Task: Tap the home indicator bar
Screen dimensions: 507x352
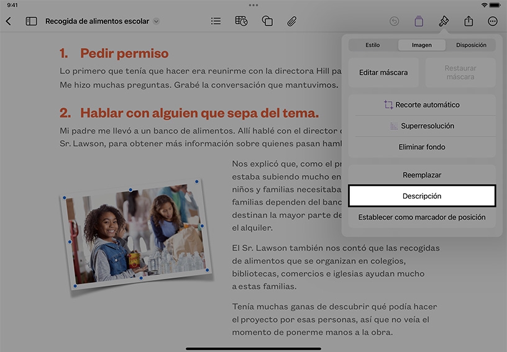Action: pos(253,349)
